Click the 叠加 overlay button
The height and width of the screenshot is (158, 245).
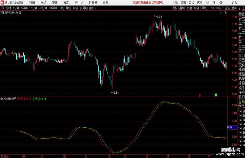[182, 8]
